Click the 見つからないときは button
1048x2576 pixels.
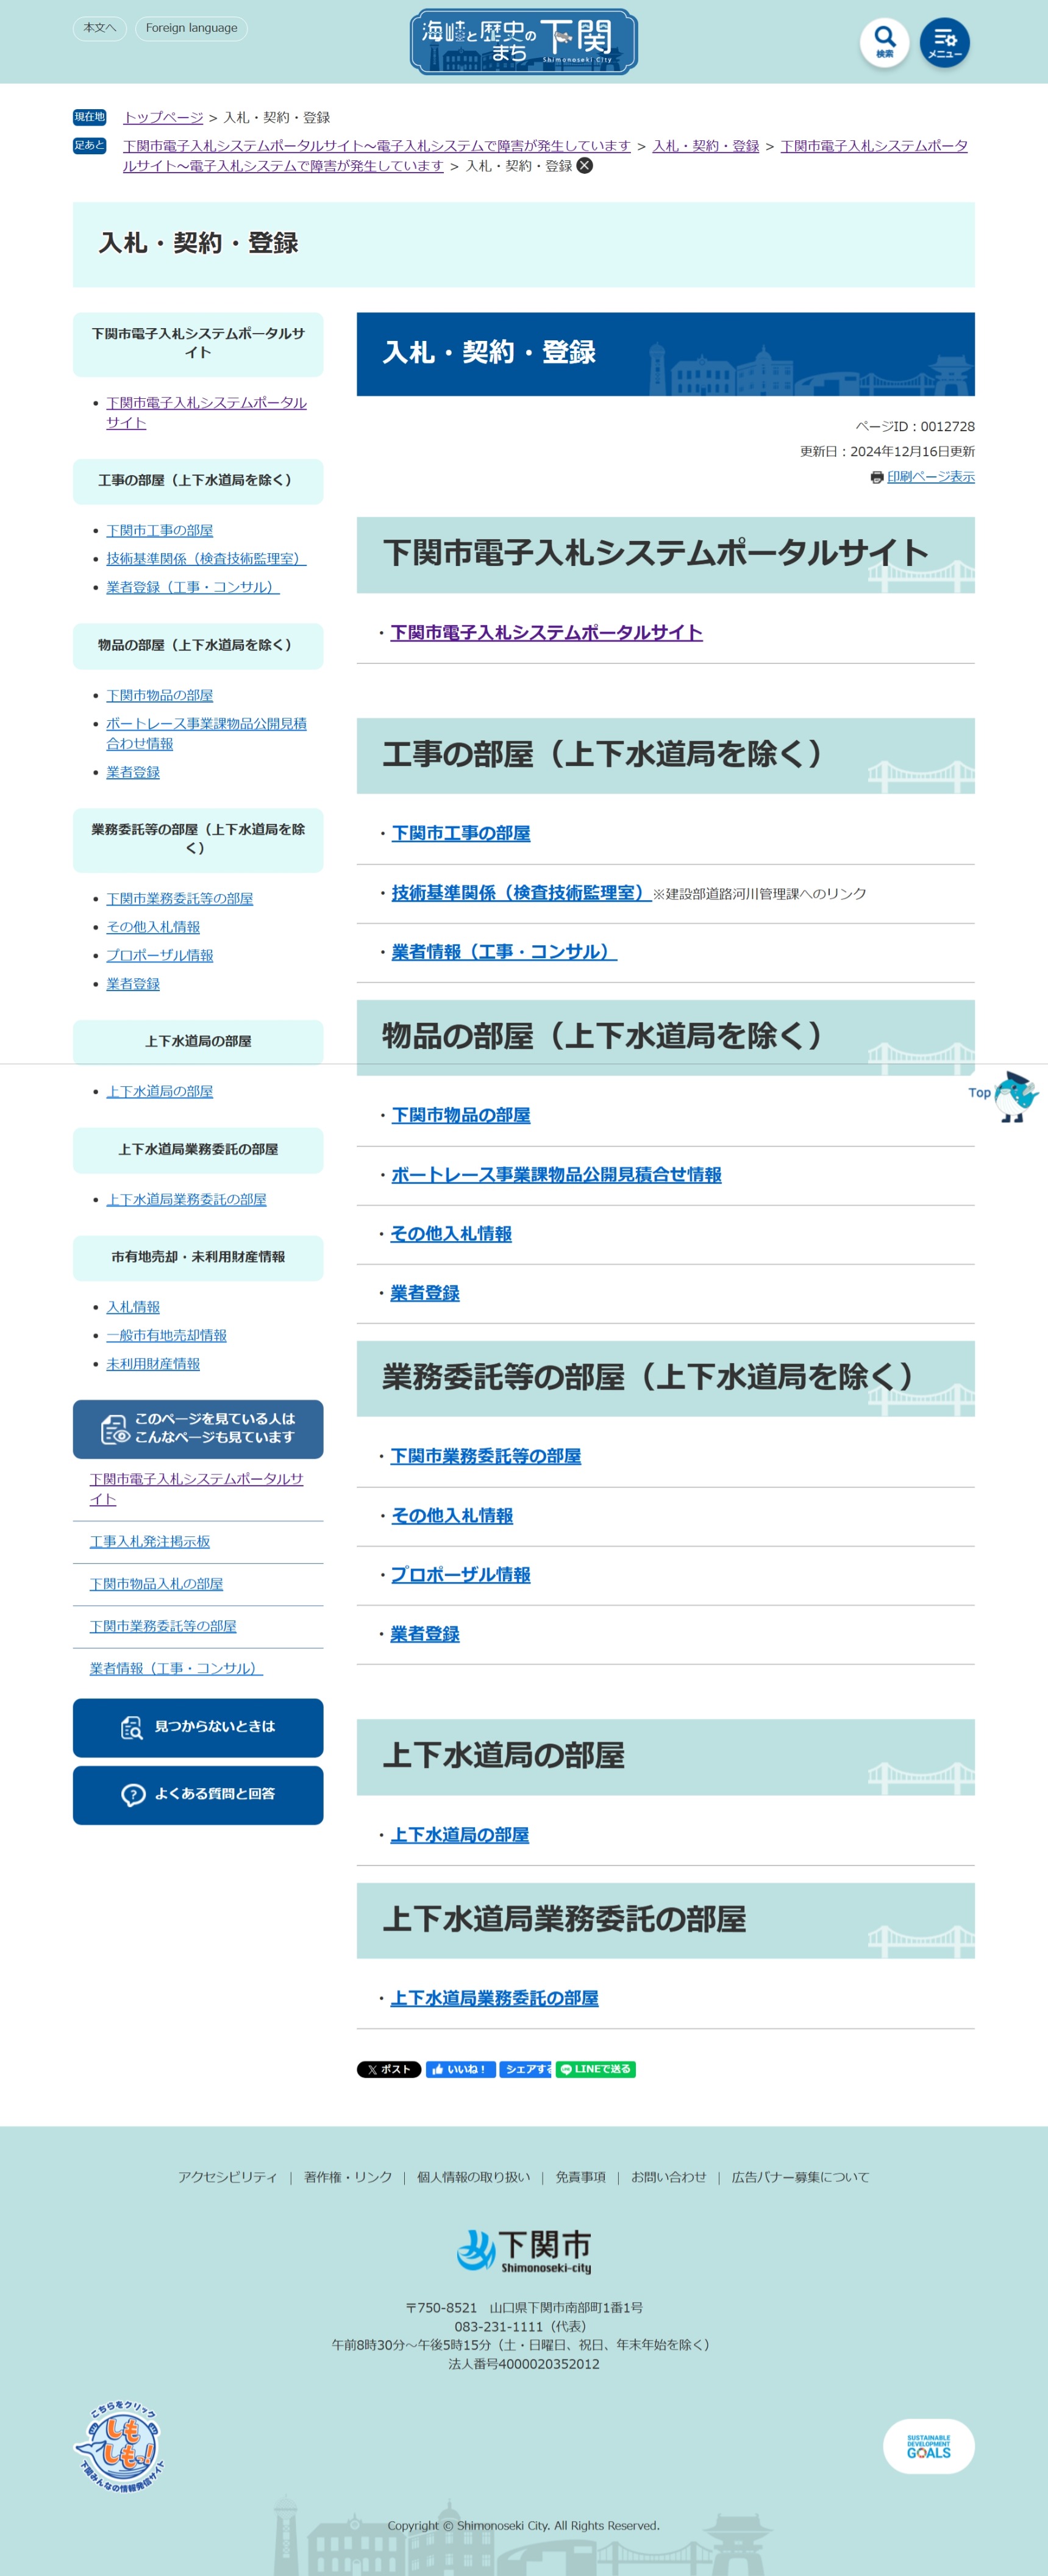click(198, 1727)
